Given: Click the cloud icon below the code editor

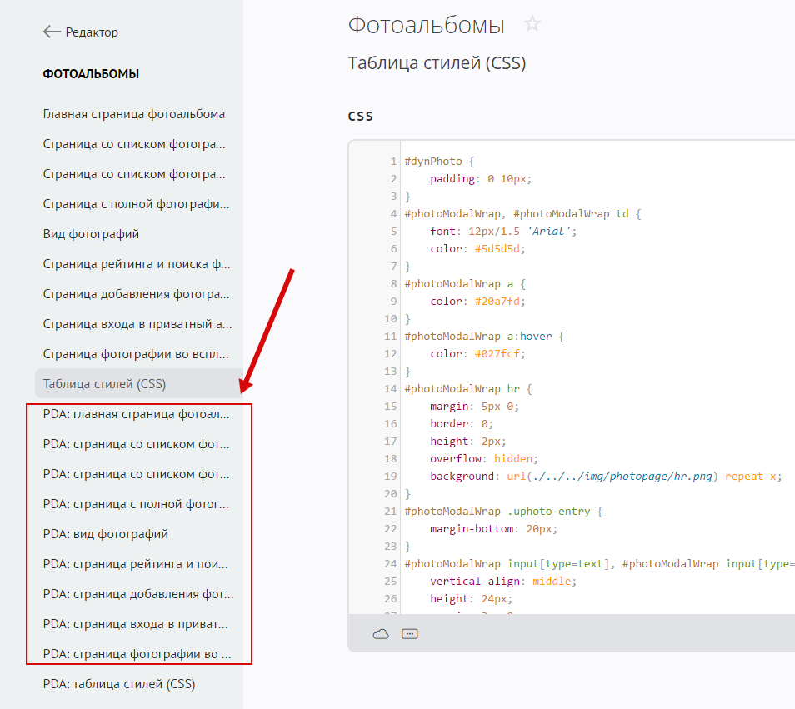Looking at the screenshot, I should click(381, 634).
